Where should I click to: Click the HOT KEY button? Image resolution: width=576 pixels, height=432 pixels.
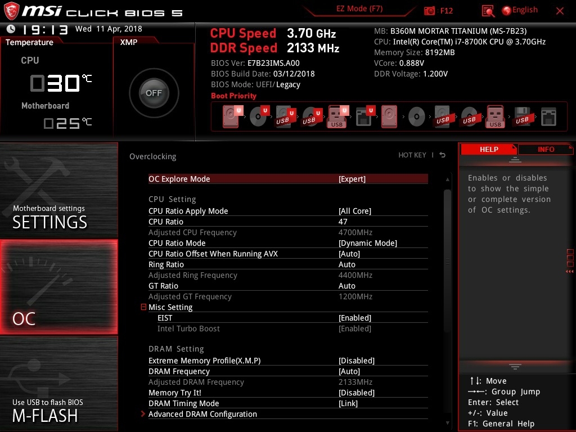pyautogui.click(x=412, y=155)
